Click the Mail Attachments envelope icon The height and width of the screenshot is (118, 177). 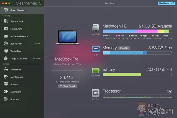click(6, 36)
